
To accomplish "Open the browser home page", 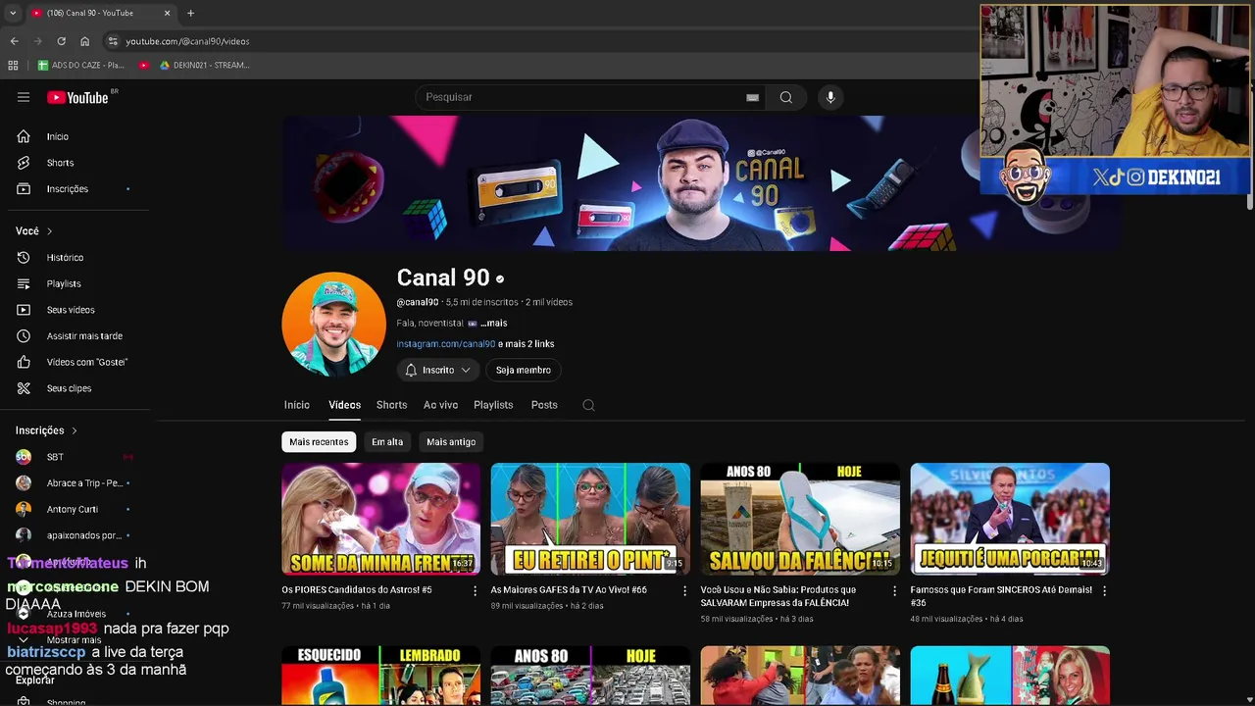I will tap(84, 41).
